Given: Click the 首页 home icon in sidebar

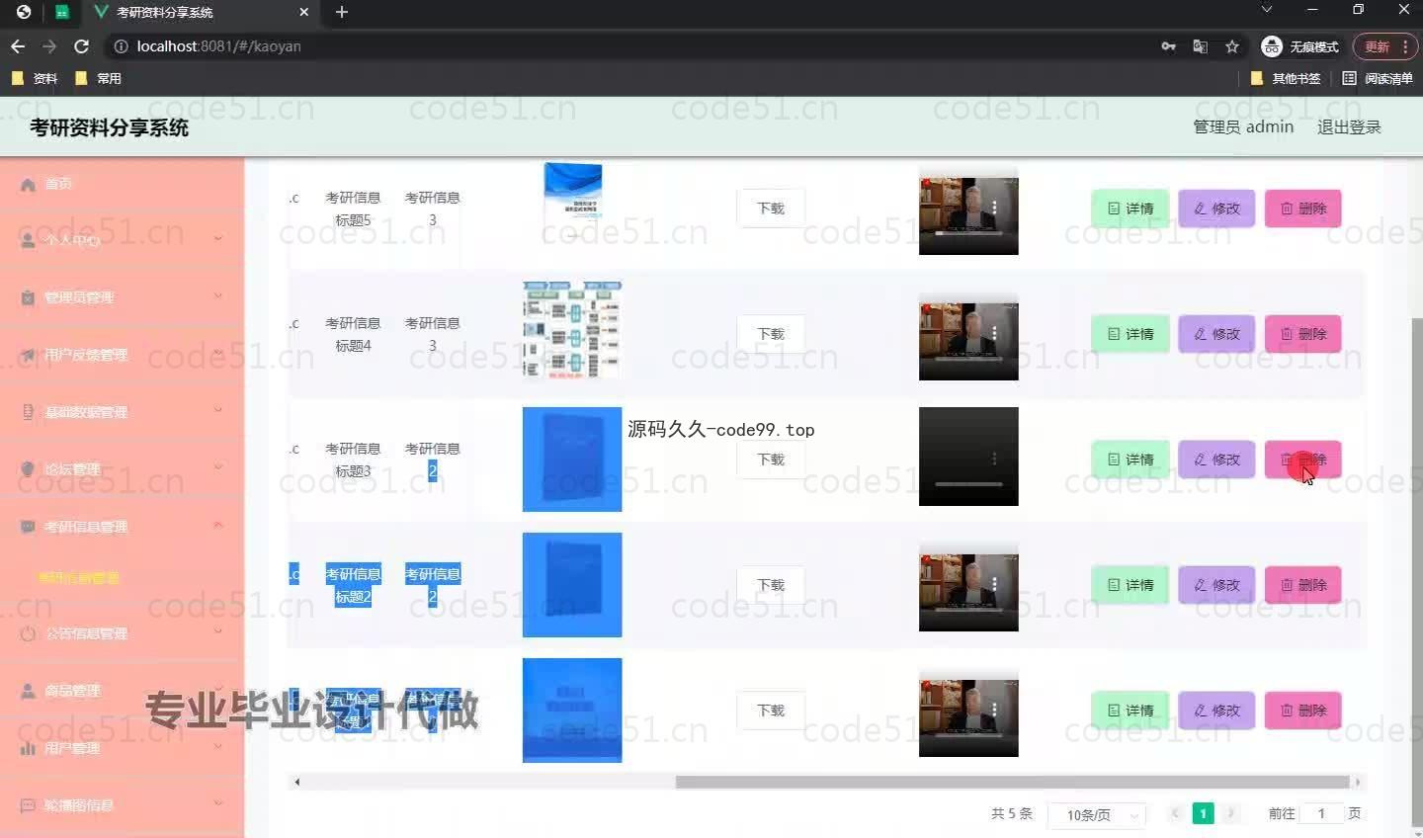Looking at the screenshot, I should click(x=28, y=185).
